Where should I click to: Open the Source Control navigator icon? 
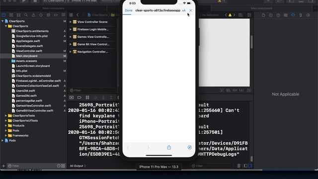(11, 15)
